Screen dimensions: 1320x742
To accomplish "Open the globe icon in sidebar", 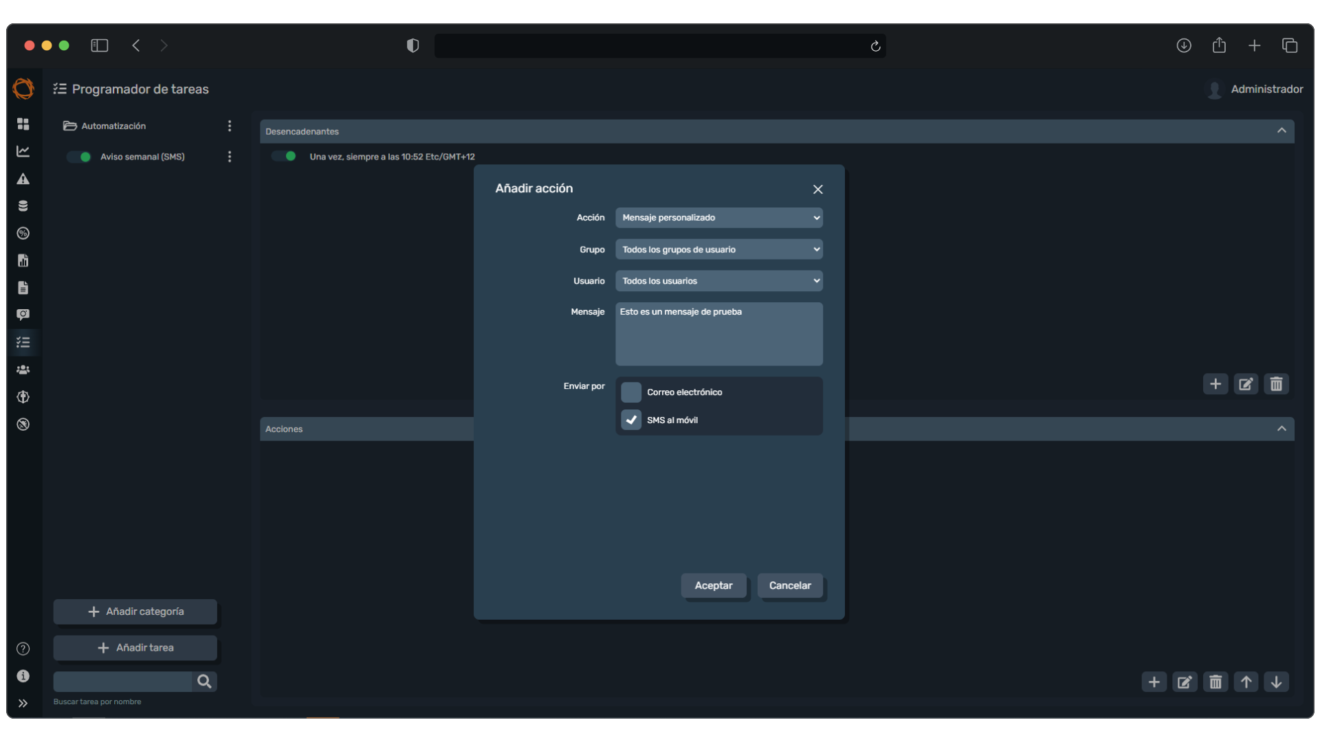I will pos(23,397).
